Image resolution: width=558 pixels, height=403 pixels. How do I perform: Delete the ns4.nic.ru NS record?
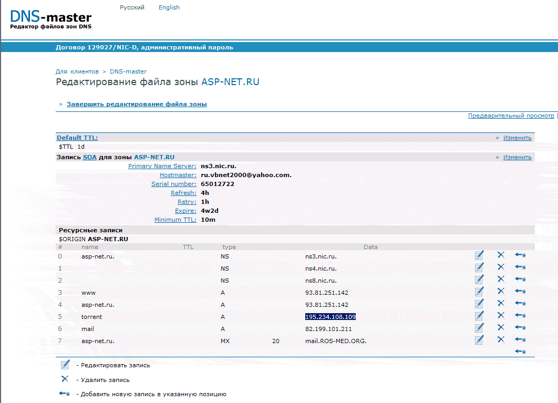pyautogui.click(x=501, y=267)
